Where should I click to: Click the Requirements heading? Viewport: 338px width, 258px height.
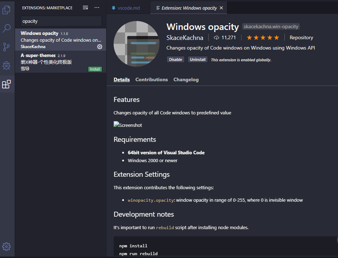[x=135, y=140]
